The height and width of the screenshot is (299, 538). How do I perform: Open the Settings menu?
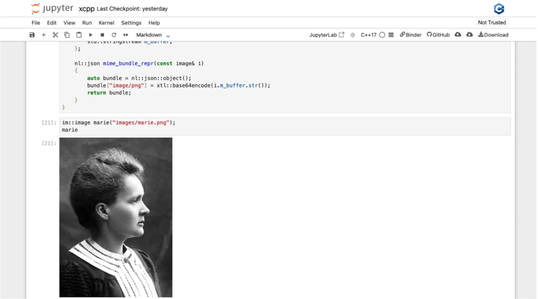coord(131,23)
